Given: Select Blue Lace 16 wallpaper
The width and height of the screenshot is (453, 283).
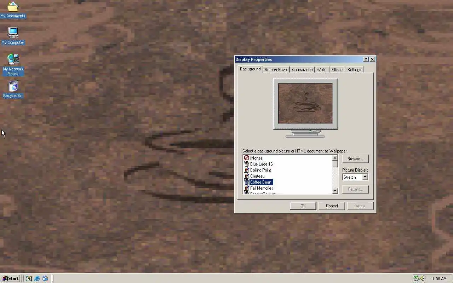Looking at the screenshot, I should [x=261, y=164].
